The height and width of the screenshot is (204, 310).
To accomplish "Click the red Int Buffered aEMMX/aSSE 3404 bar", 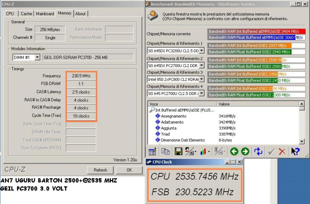I will point(257,31).
